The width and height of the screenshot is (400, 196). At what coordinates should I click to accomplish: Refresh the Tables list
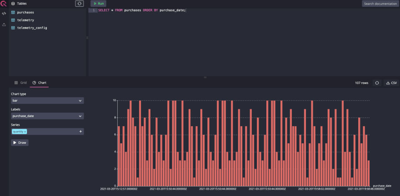click(x=80, y=4)
